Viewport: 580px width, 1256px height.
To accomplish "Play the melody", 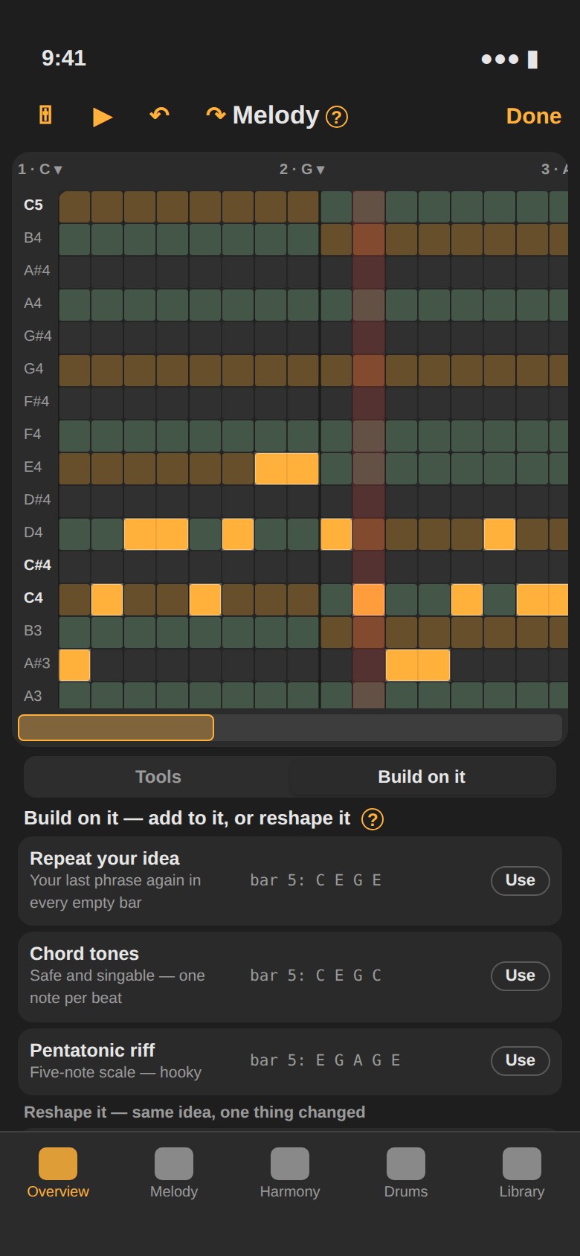I will pyautogui.click(x=103, y=116).
